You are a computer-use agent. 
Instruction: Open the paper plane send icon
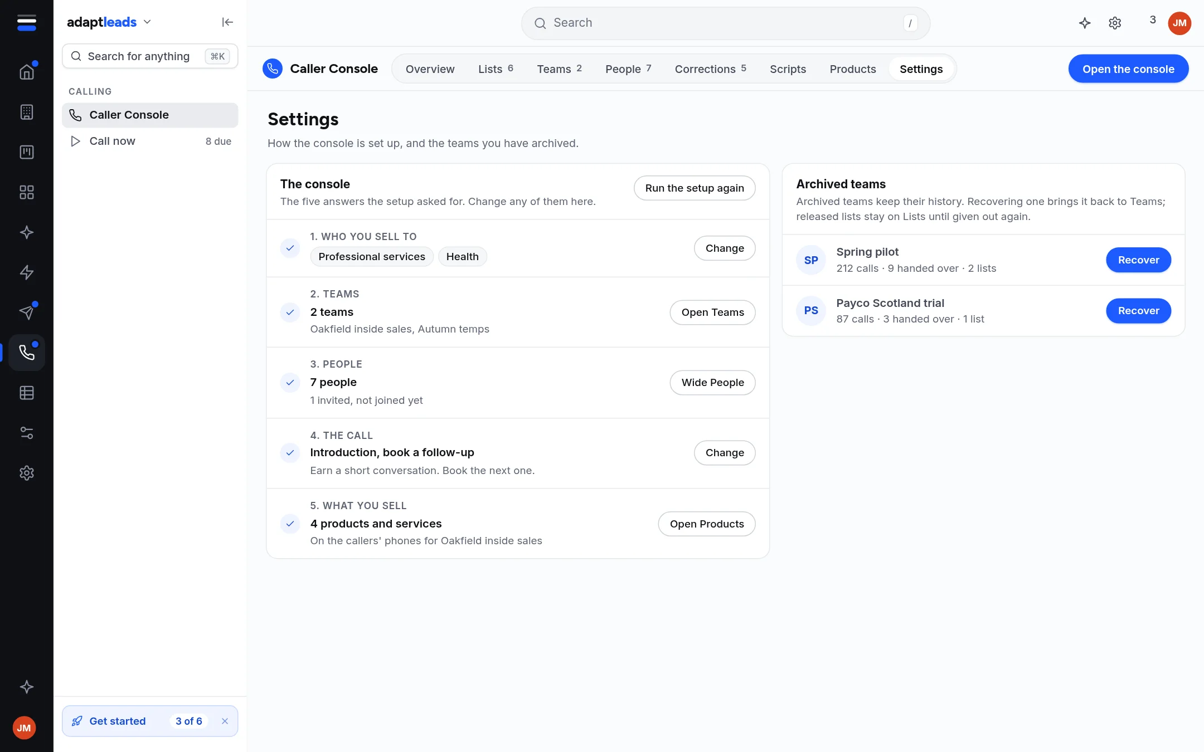click(x=26, y=312)
